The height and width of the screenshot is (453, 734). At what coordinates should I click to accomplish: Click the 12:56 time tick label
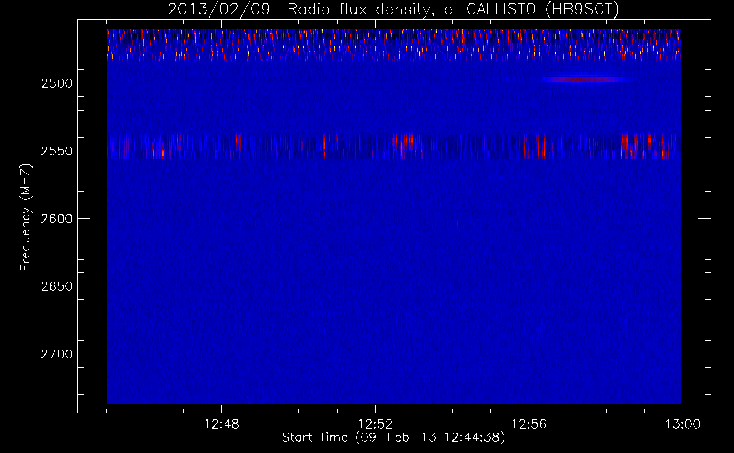pyautogui.click(x=529, y=424)
